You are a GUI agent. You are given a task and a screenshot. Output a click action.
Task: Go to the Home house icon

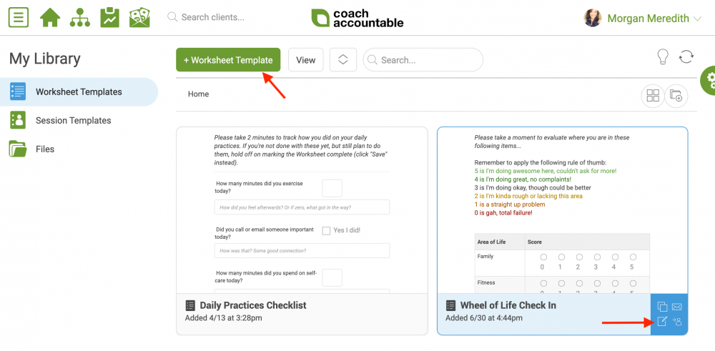[x=50, y=17]
